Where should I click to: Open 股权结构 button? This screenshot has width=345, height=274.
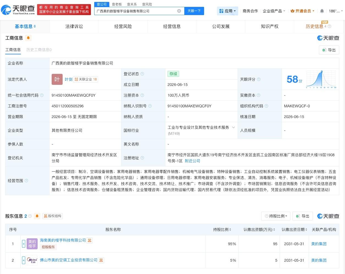coord(52,216)
